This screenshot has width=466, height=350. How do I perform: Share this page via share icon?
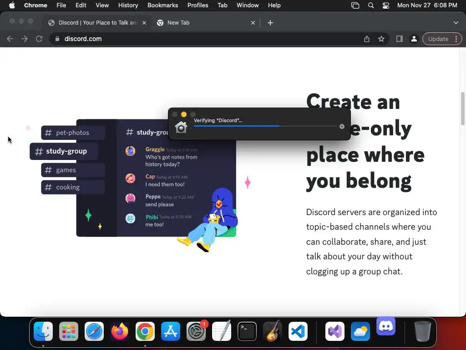[367, 39]
